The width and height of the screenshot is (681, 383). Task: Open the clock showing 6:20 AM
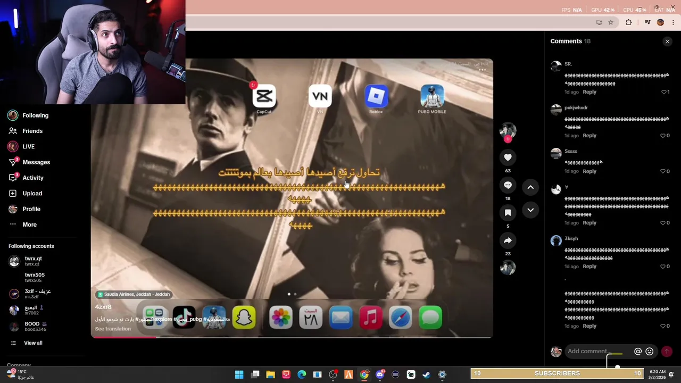coord(658,374)
